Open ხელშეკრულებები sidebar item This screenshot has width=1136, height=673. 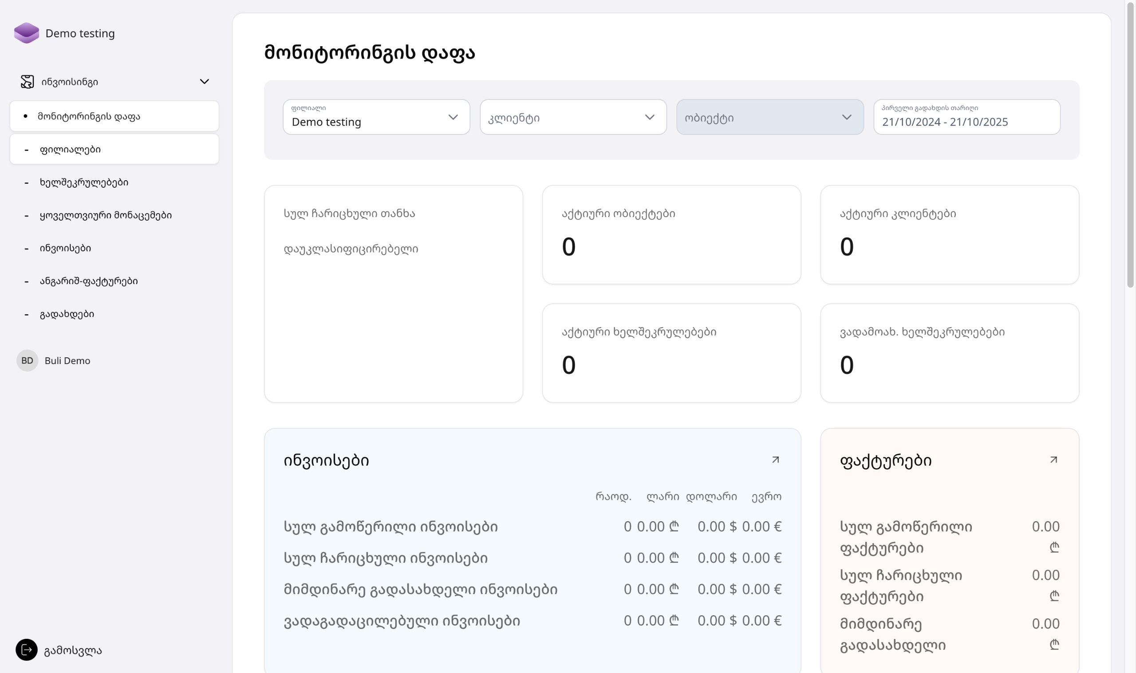[x=84, y=182]
